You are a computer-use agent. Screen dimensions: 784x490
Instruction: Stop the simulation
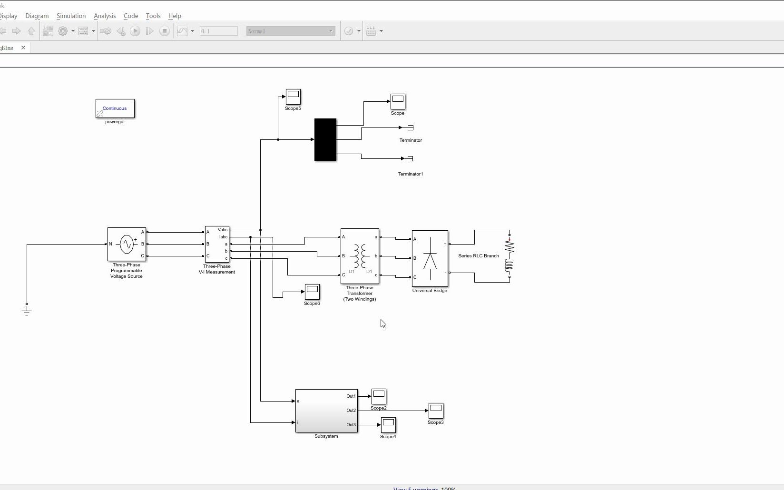click(165, 31)
